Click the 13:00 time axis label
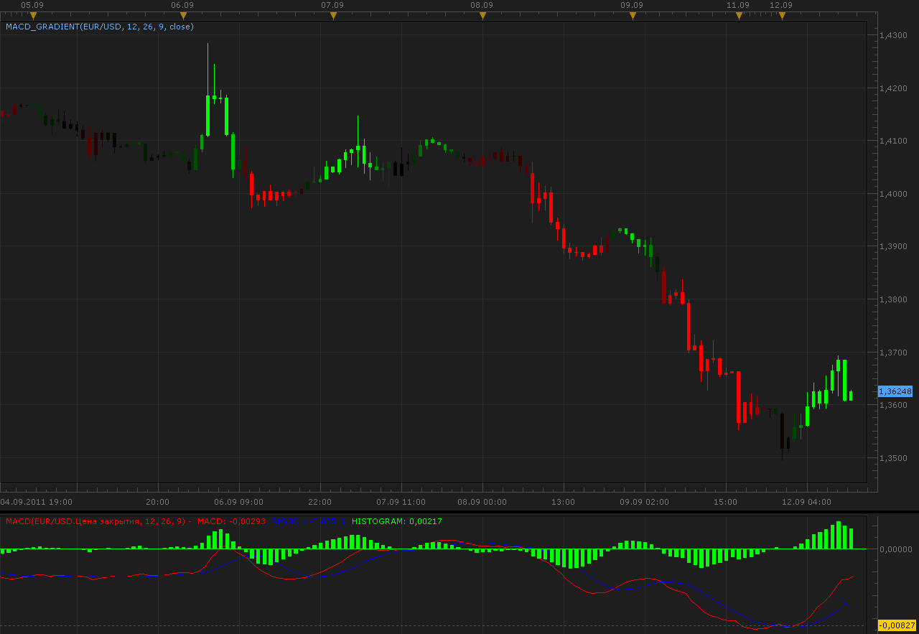This screenshot has width=919, height=634. tap(563, 502)
